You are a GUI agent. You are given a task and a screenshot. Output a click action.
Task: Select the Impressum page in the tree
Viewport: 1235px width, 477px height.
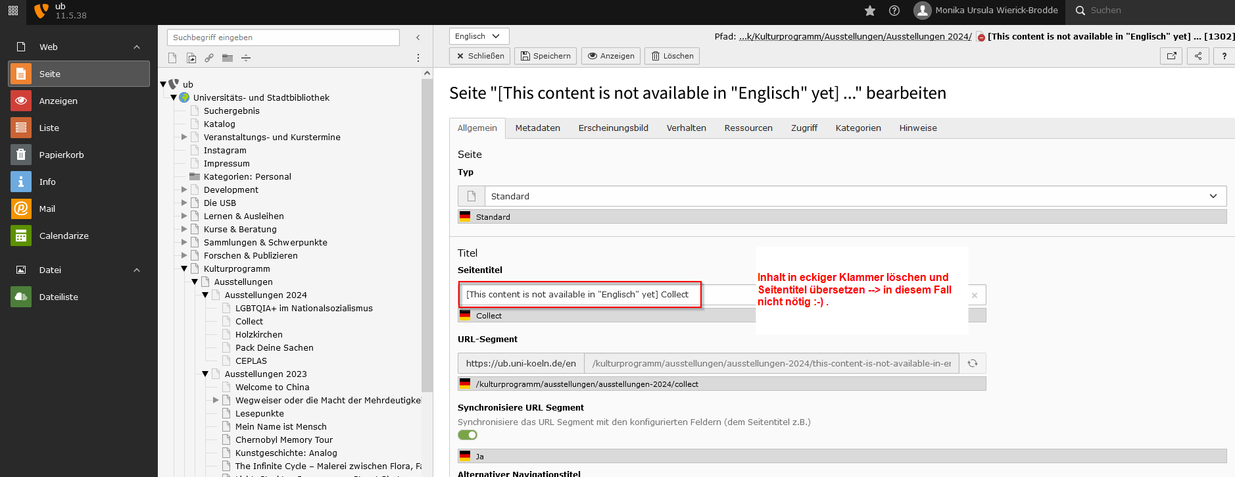click(x=227, y=163)
